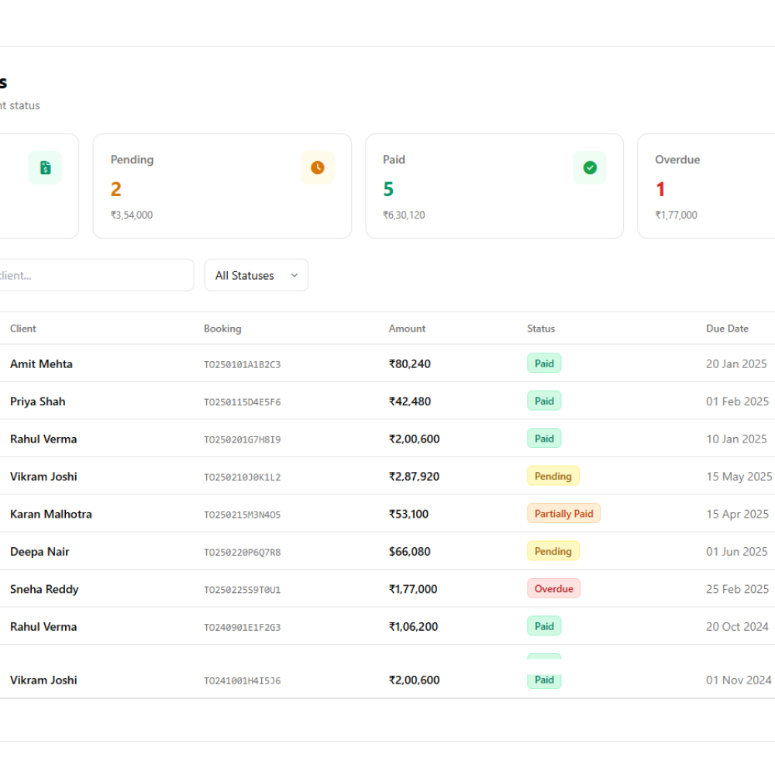Click the Partially Paid status badge

563,514
